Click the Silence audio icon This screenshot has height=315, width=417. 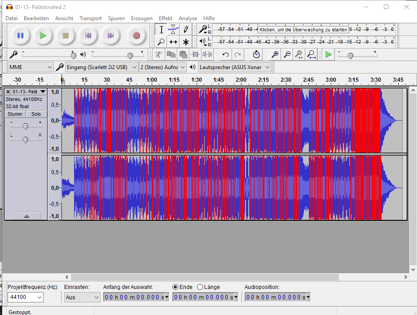[x=207, y=55]
